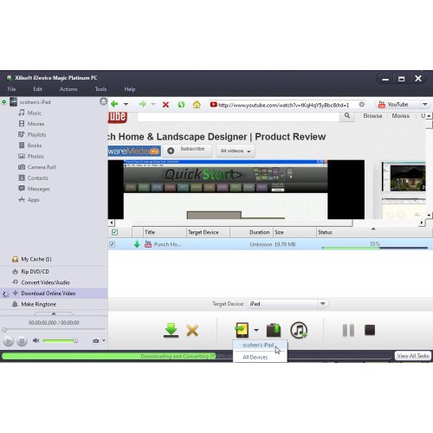Click the orange X remove task icon
The image size is (433, 433).
click(192, 331)
